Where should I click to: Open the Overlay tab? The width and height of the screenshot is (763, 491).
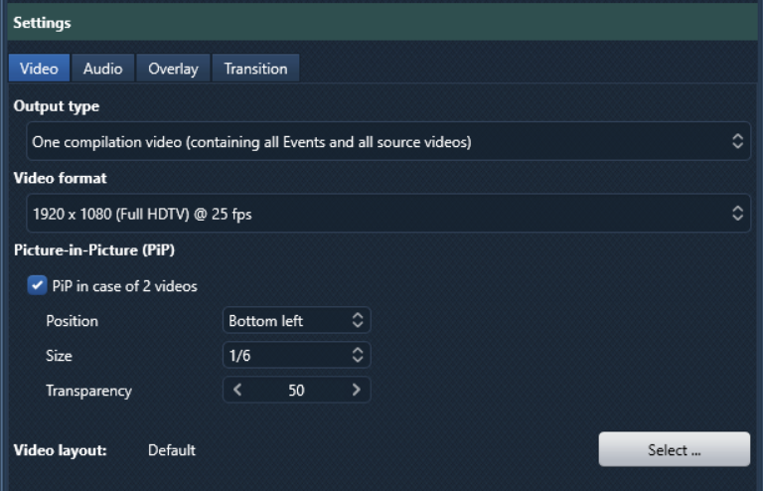pyautogui.click(x=173, y=69)
